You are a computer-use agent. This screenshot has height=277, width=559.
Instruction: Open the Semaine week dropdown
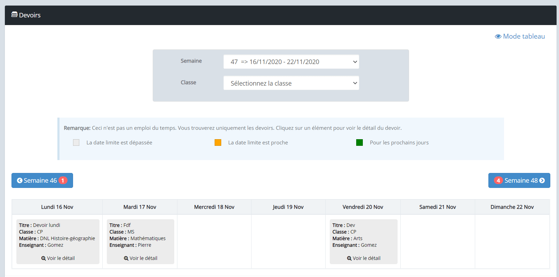pos(291,62)
